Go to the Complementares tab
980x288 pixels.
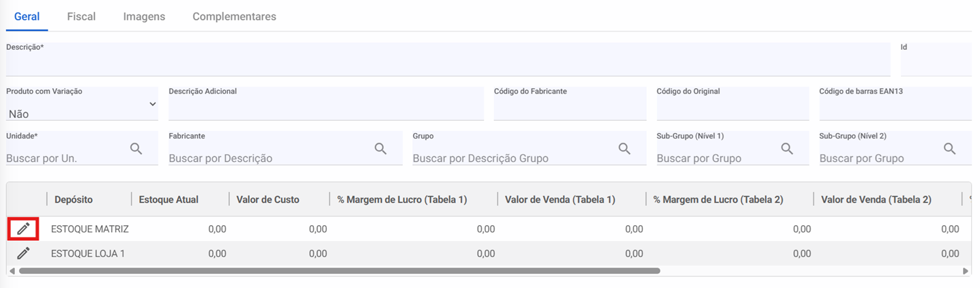click(234, 16)
